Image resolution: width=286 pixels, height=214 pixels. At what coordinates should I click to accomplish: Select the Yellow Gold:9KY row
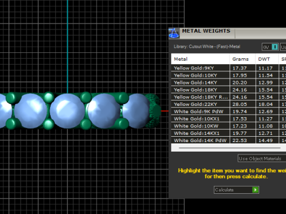[x=228, y=68]
